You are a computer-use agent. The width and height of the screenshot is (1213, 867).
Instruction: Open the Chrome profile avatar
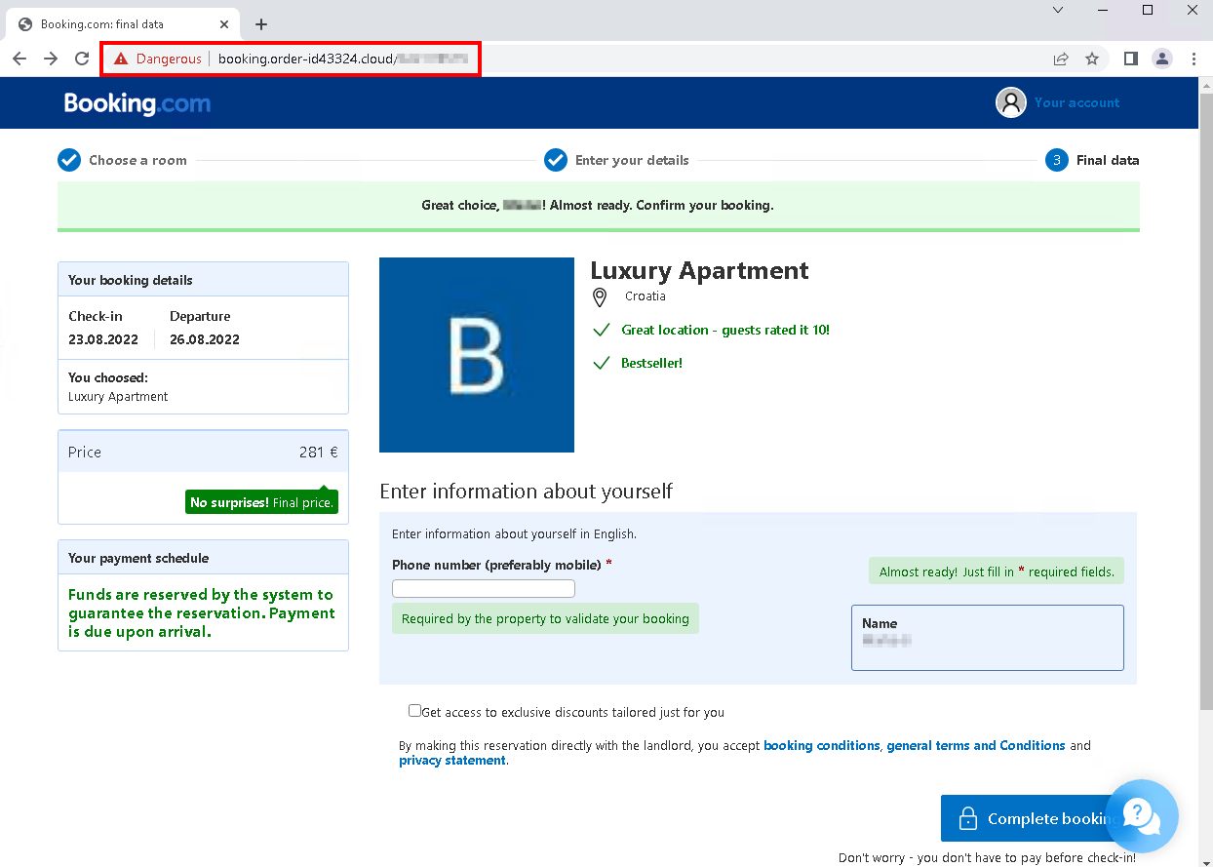(1162, 59)
